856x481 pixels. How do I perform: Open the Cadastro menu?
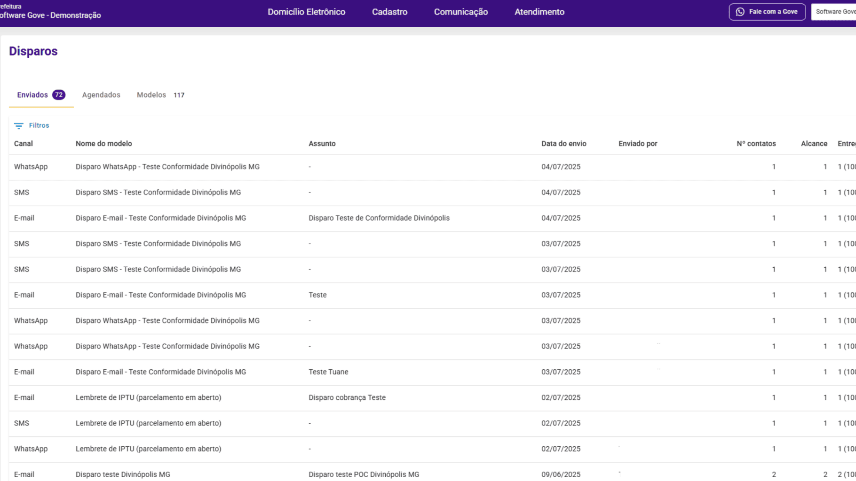(x=389, y=12)
